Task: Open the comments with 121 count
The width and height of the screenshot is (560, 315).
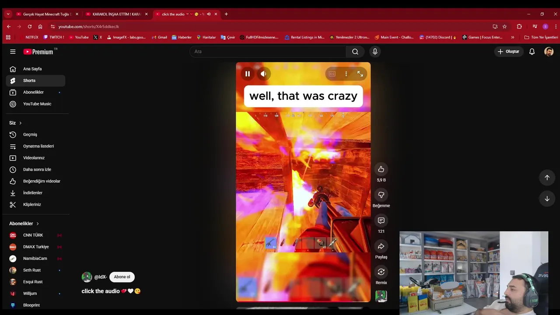Action: (381, 220)
